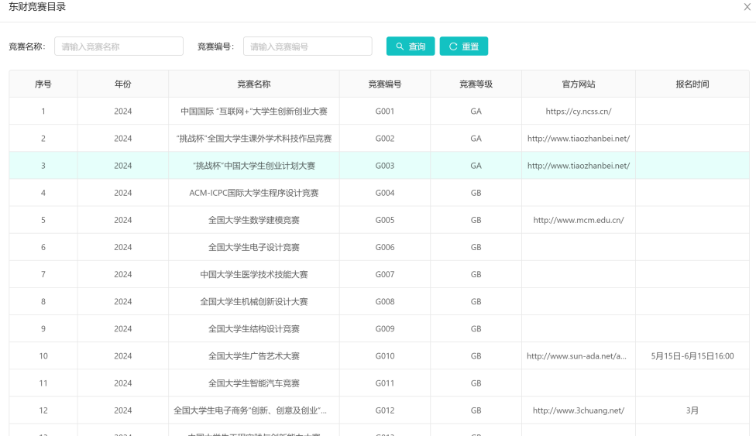Focus the 竞赛编号 input field
The image size is (756, 436).
pyautogui.click(x=308, y=46)
